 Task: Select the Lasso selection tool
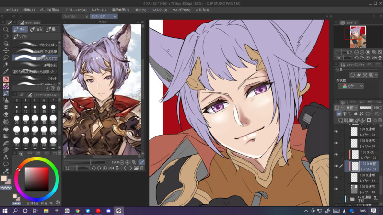coord(6,57)
